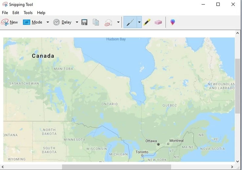242x170 pixels.
Task: Click the Copy icon in toolbar
Action: (x=96, y=22)
